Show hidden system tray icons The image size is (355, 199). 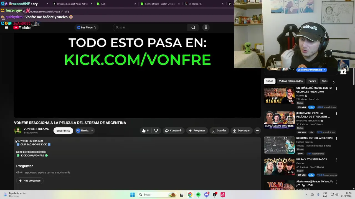(306, 195)
